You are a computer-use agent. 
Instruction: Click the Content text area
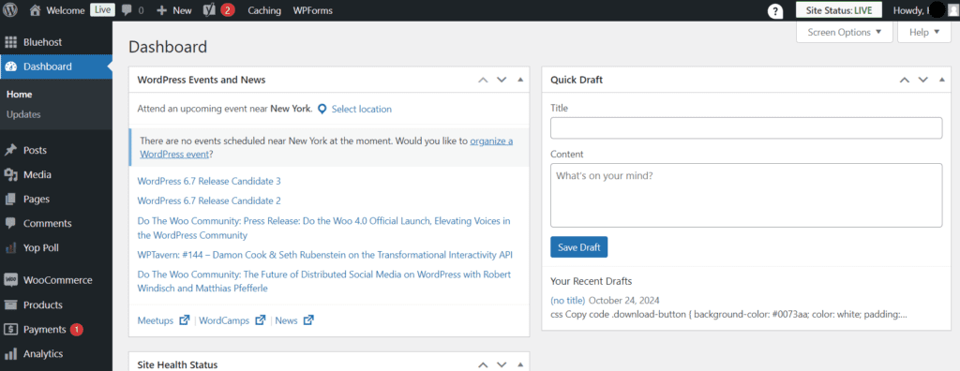(x=745, y=195)
